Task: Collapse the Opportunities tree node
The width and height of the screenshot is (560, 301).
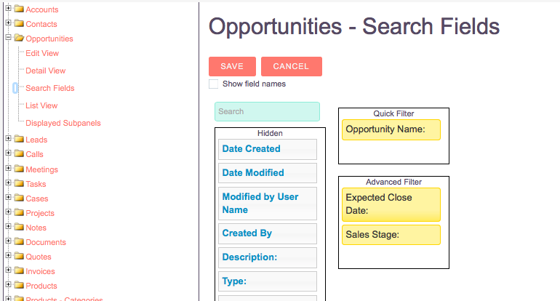Action: [x=8, y=37]
